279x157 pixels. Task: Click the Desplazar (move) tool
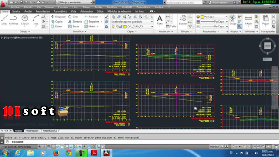[58, 17]
